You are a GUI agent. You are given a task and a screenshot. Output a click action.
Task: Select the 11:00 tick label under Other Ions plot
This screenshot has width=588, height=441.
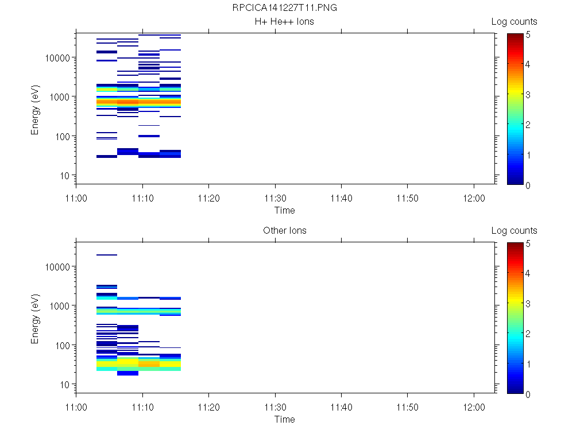[x=76, y=407]
